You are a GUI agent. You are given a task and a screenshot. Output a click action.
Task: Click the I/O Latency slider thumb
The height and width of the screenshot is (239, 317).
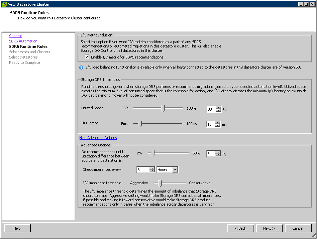(140, 124)
